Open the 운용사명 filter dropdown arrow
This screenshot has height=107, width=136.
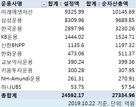tap(44, 4)
